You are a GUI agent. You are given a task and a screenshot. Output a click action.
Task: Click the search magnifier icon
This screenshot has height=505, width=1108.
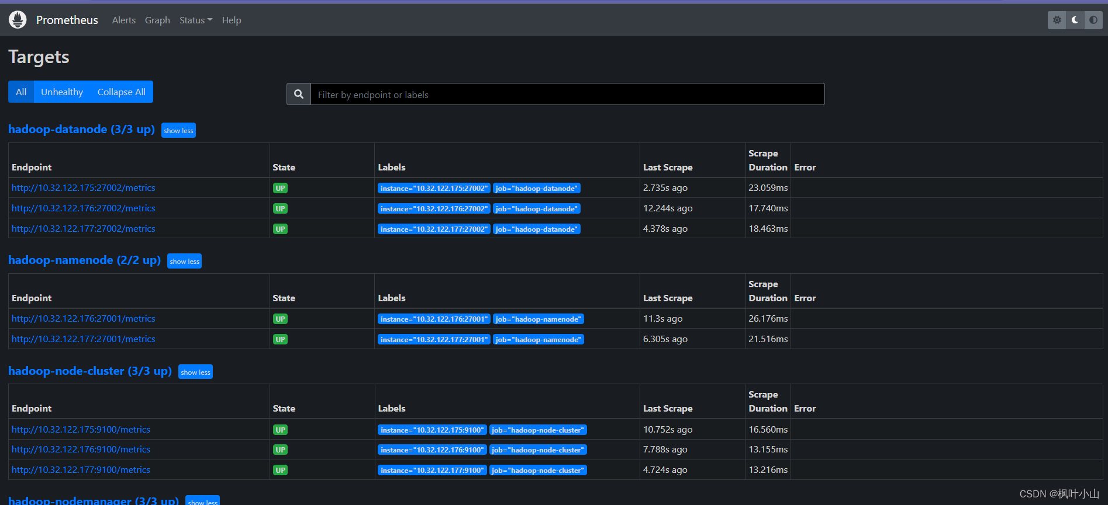point(299,94)
